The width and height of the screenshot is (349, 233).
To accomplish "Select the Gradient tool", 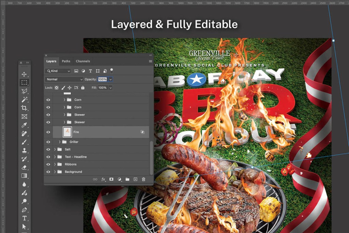I will coord(24,176).
